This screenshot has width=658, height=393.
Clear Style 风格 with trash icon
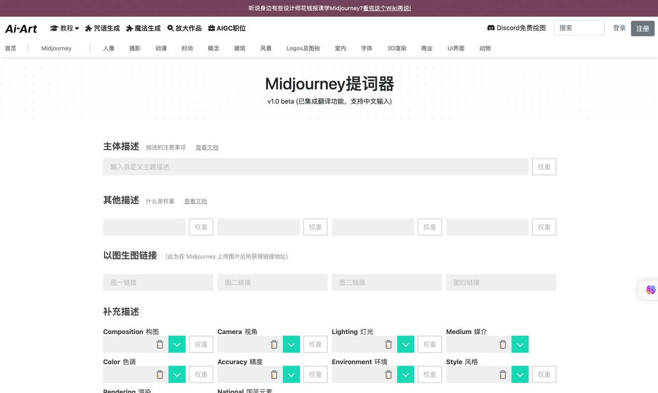pyautogui.click(x=503, y=374)
